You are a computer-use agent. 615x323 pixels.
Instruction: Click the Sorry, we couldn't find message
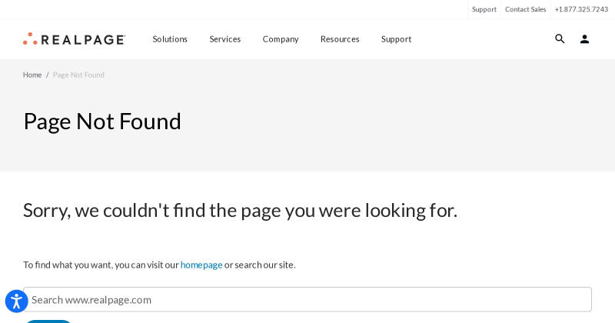[x=240, y=211]
